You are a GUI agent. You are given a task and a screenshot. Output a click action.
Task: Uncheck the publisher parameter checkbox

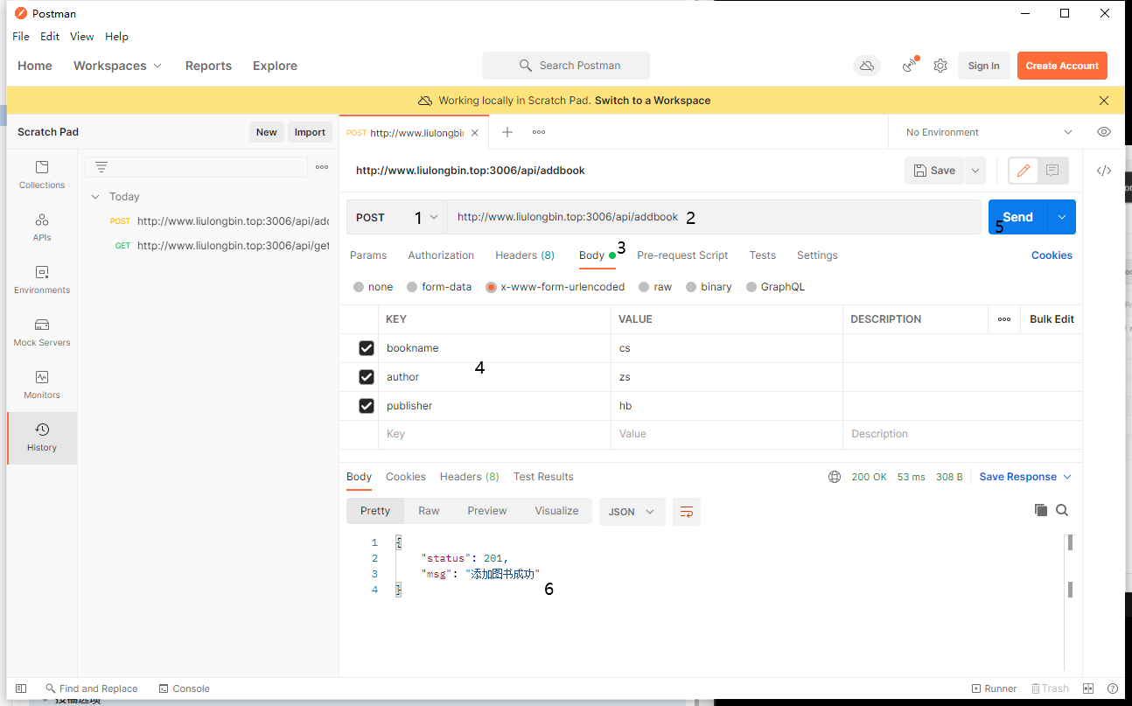click(367, 406)
